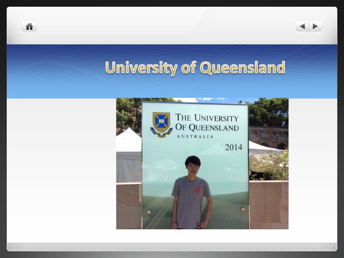Image resolution: width=344 pixels, height=258 pixels.
Task: Click the home icon button
Action: [29, 27]
